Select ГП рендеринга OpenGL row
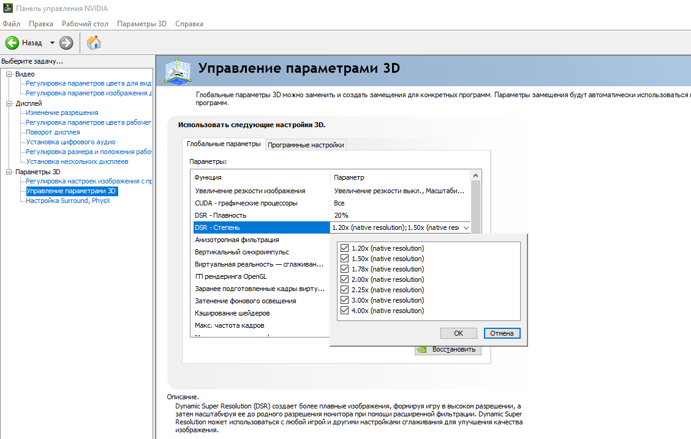This screenshot has height=439, width=691. (x=262, y=277)
